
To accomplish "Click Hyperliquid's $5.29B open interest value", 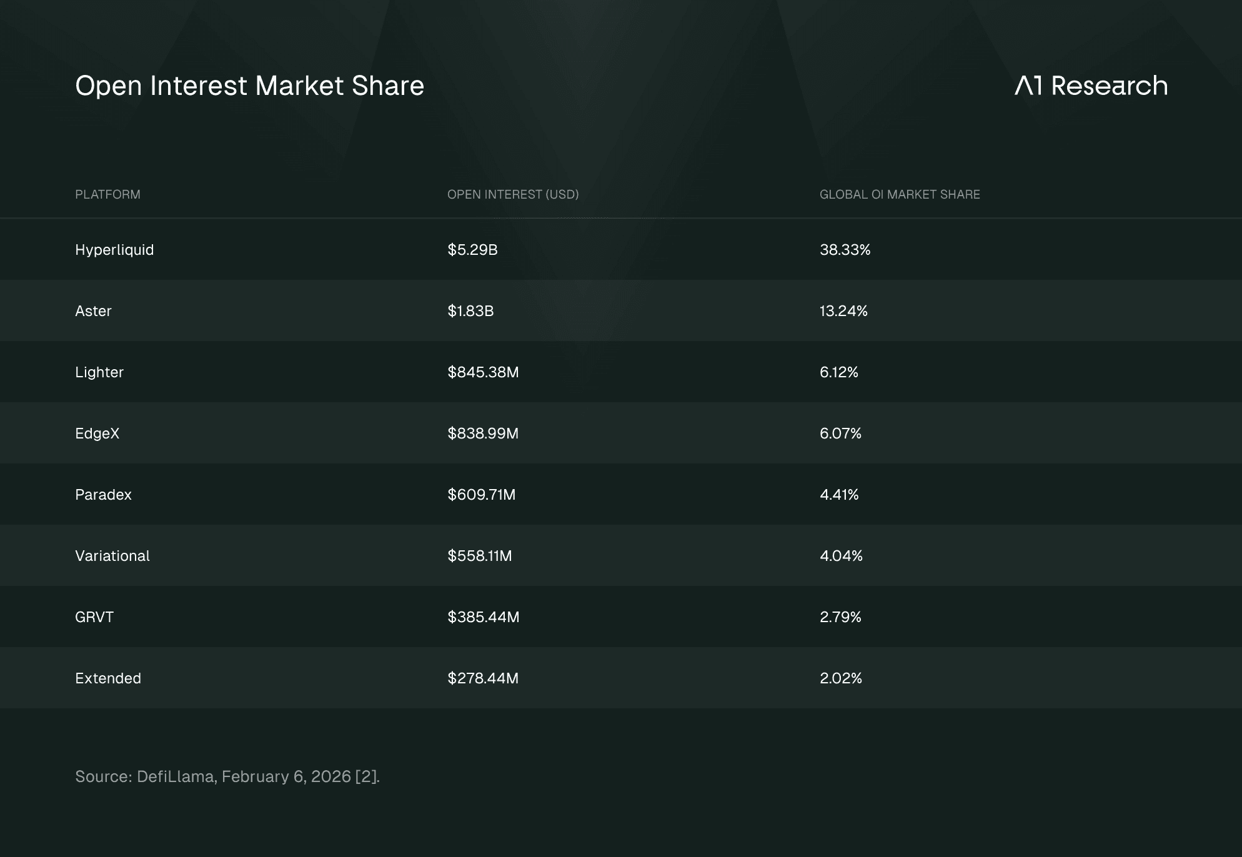I will click(x=472, y=250).
